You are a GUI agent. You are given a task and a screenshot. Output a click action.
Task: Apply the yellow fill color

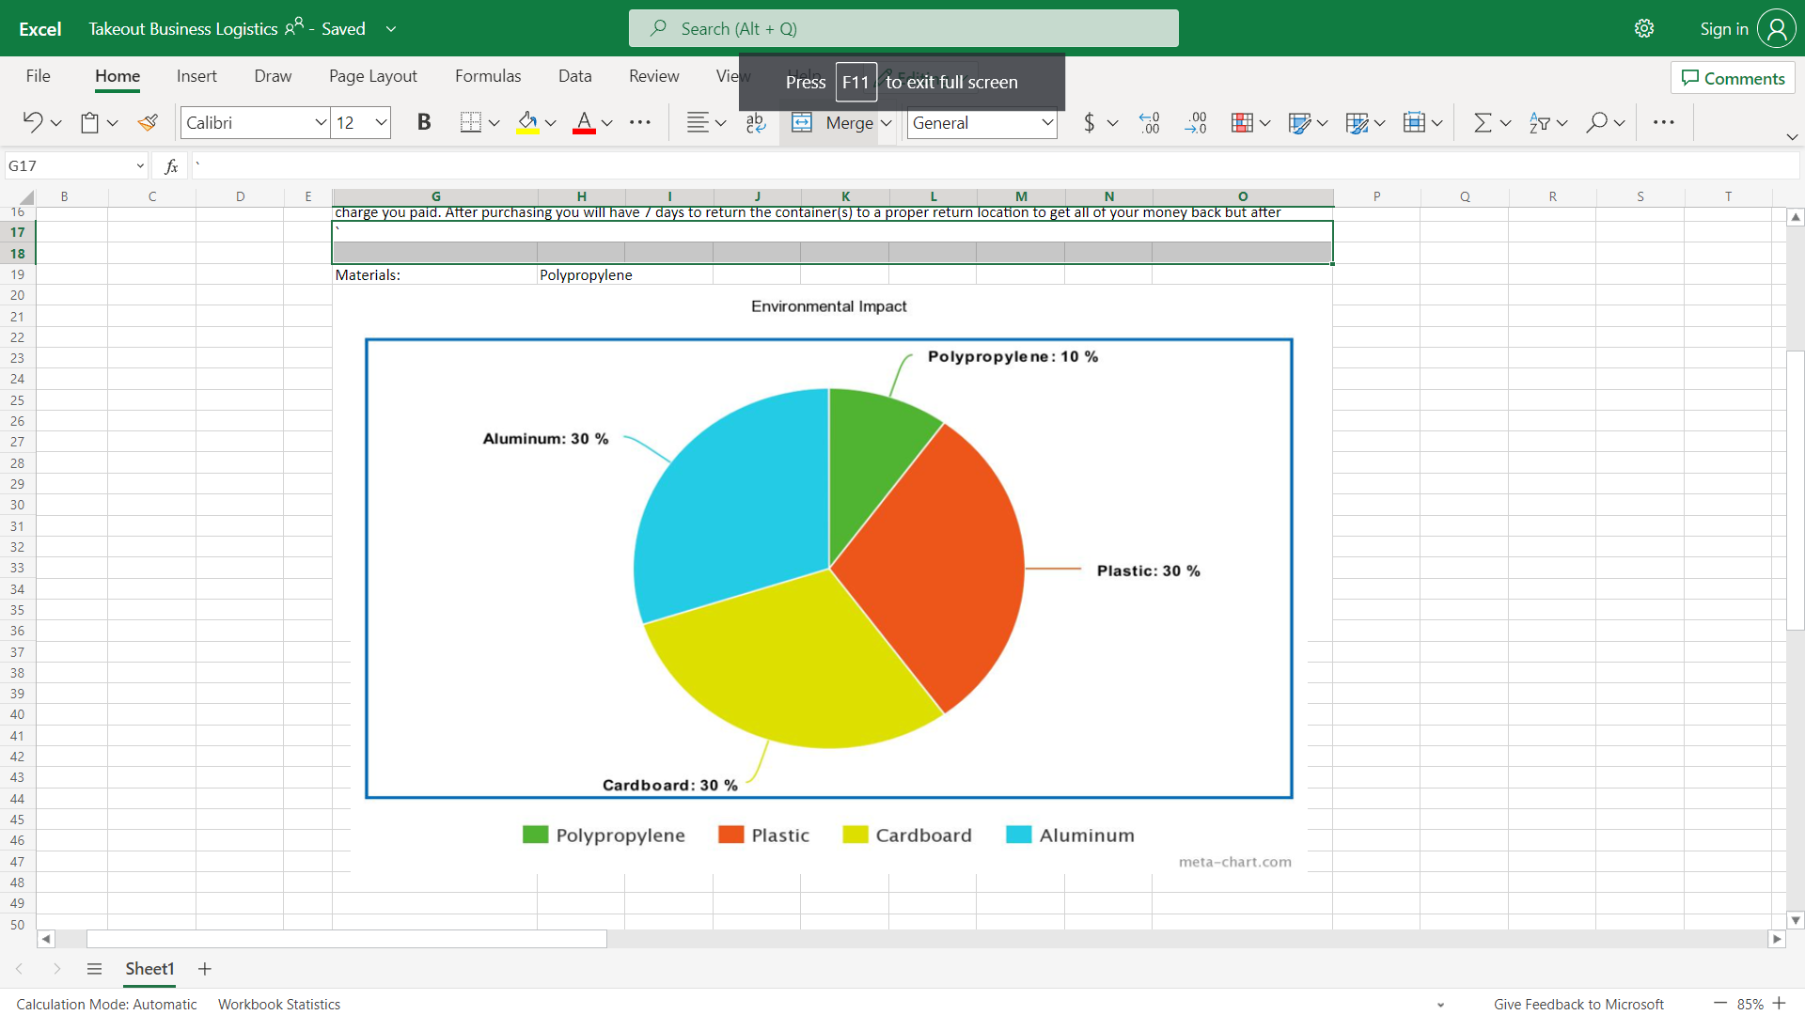pyautogui.click(x=527, y=122)
